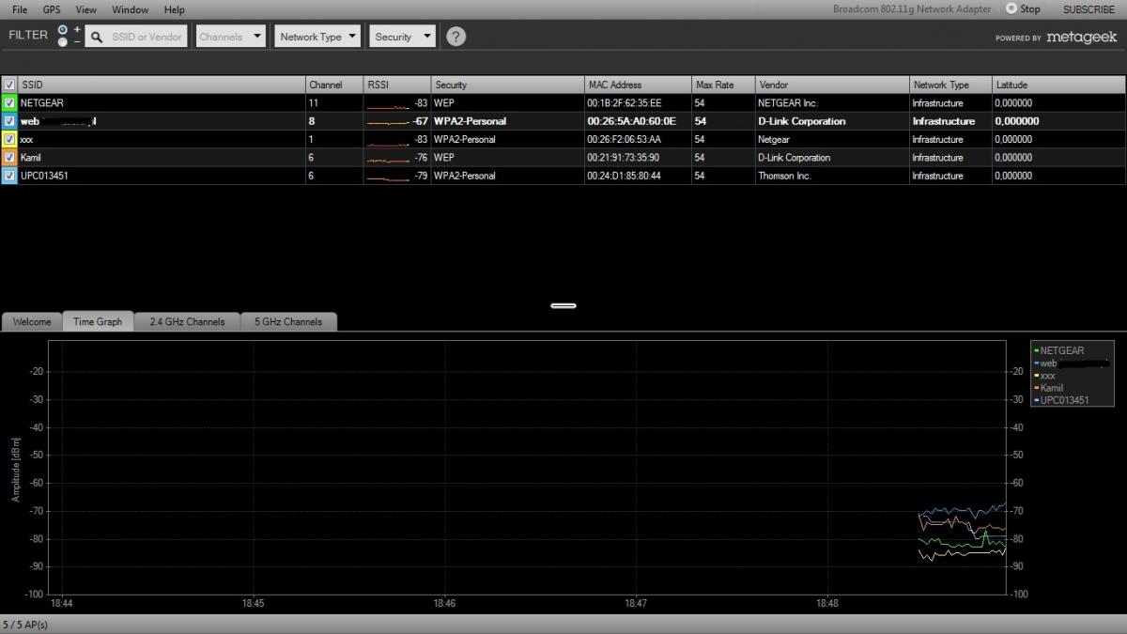Viewport: 1127px width, 634px height.
Task: Sort by the RSSI column header
Action: coord(397,85)
